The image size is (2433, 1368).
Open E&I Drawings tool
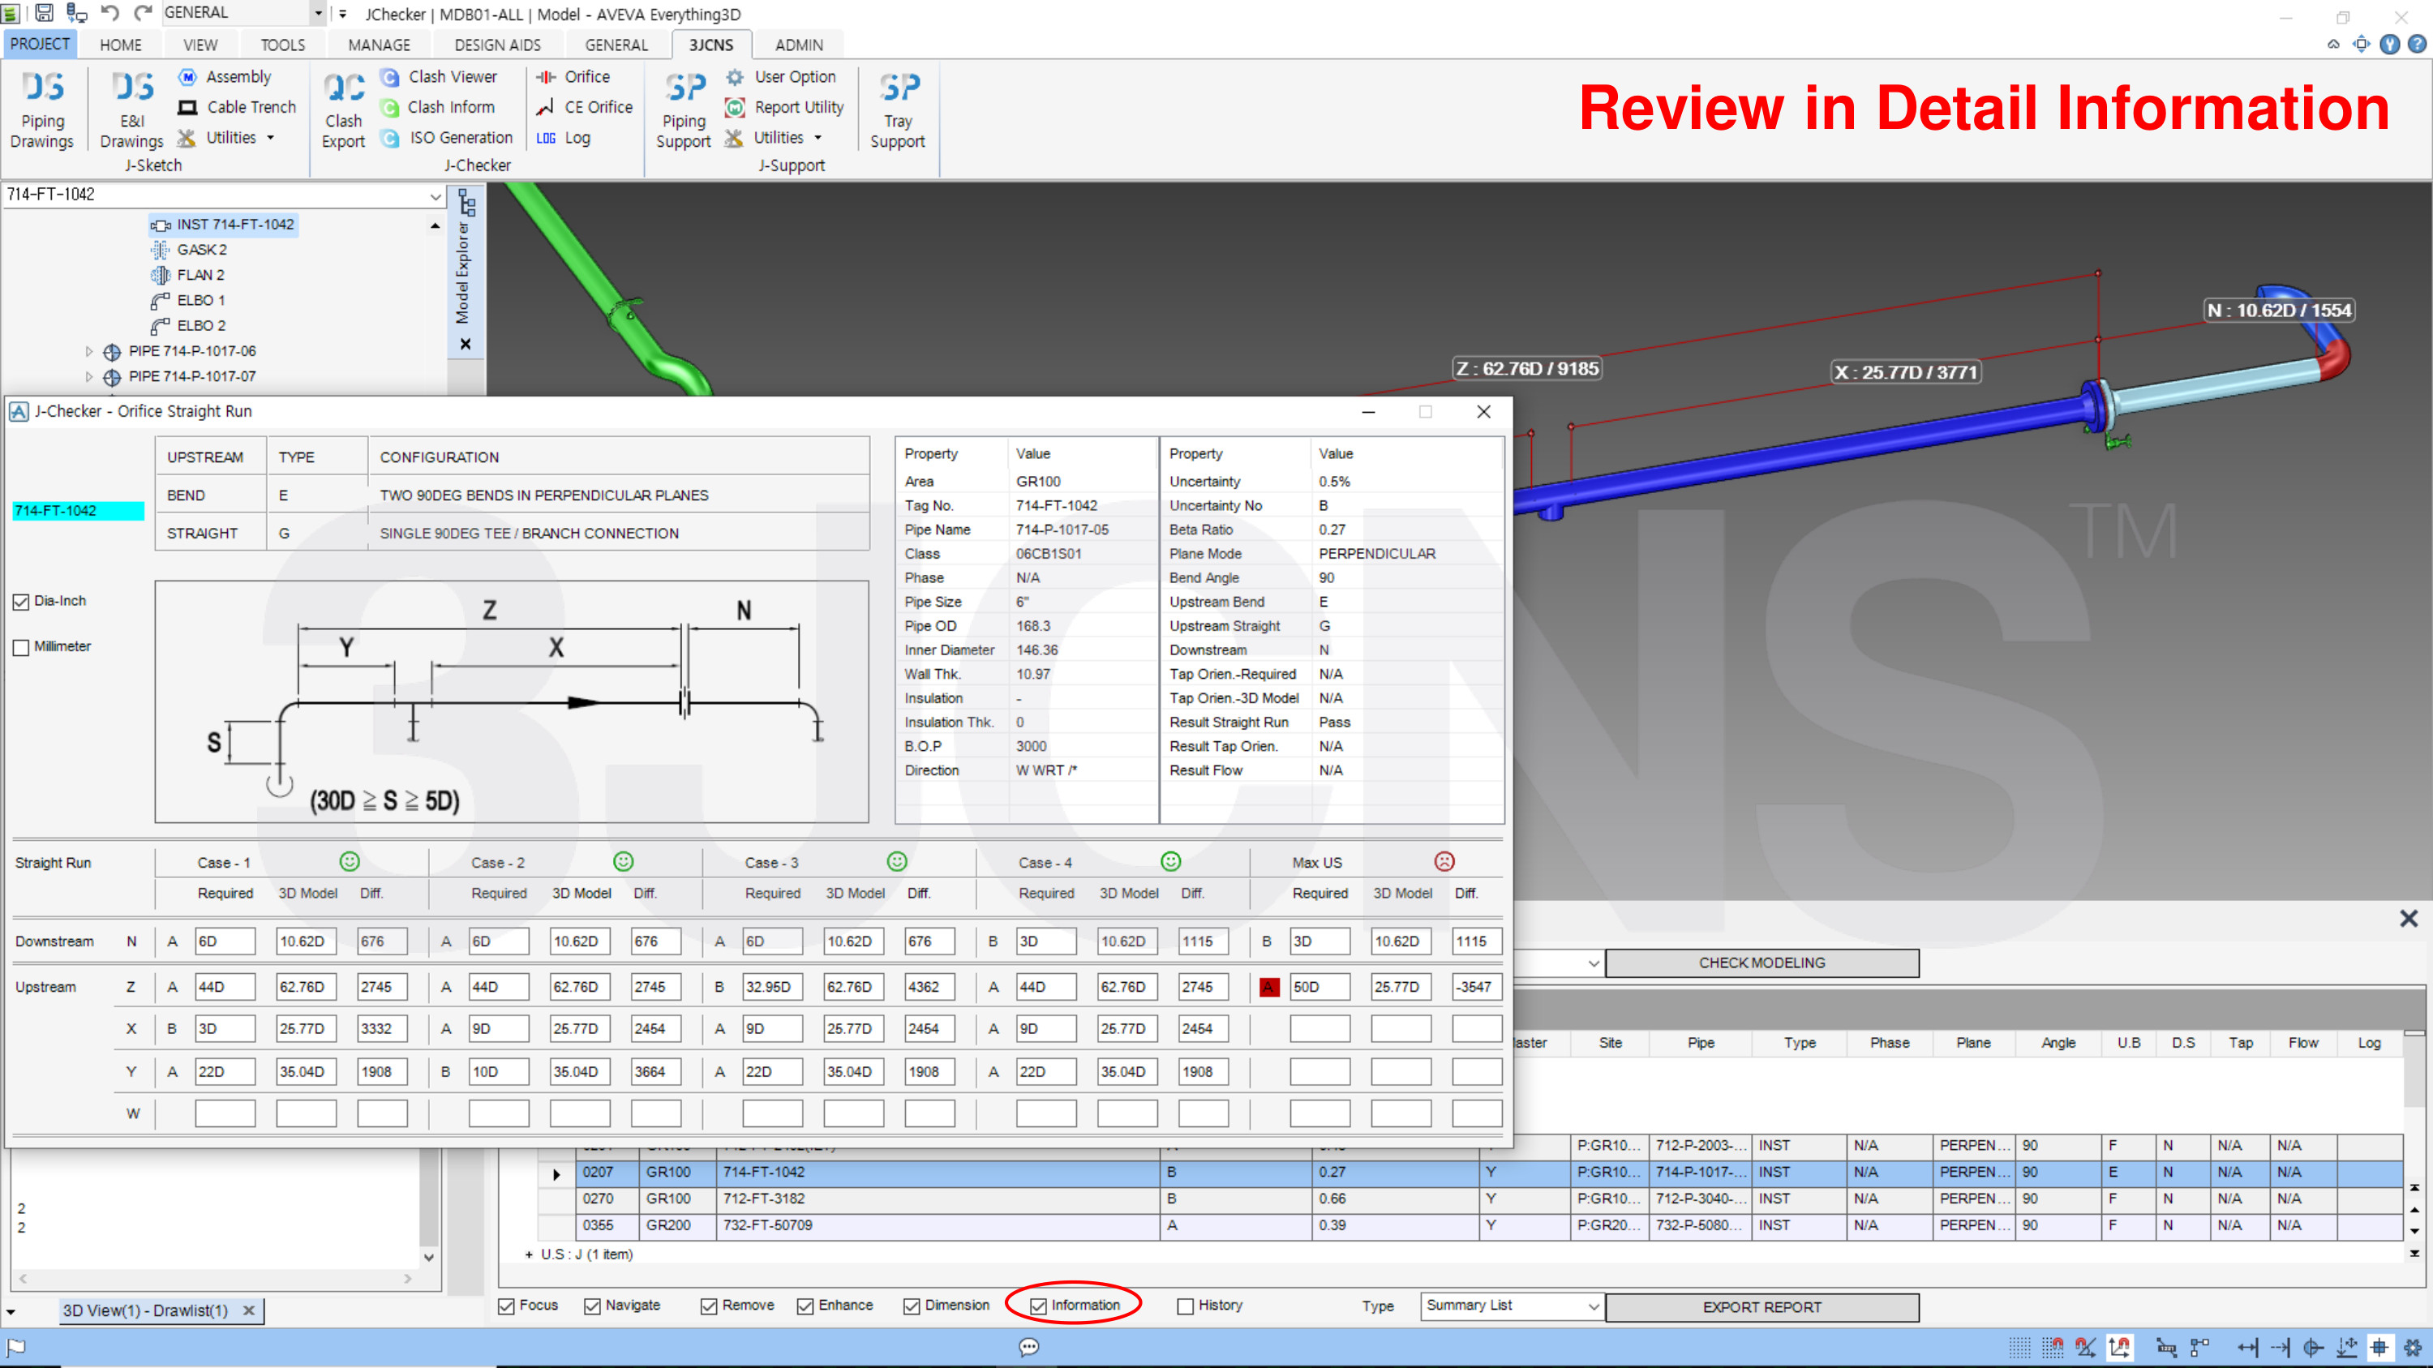(131, 109)
